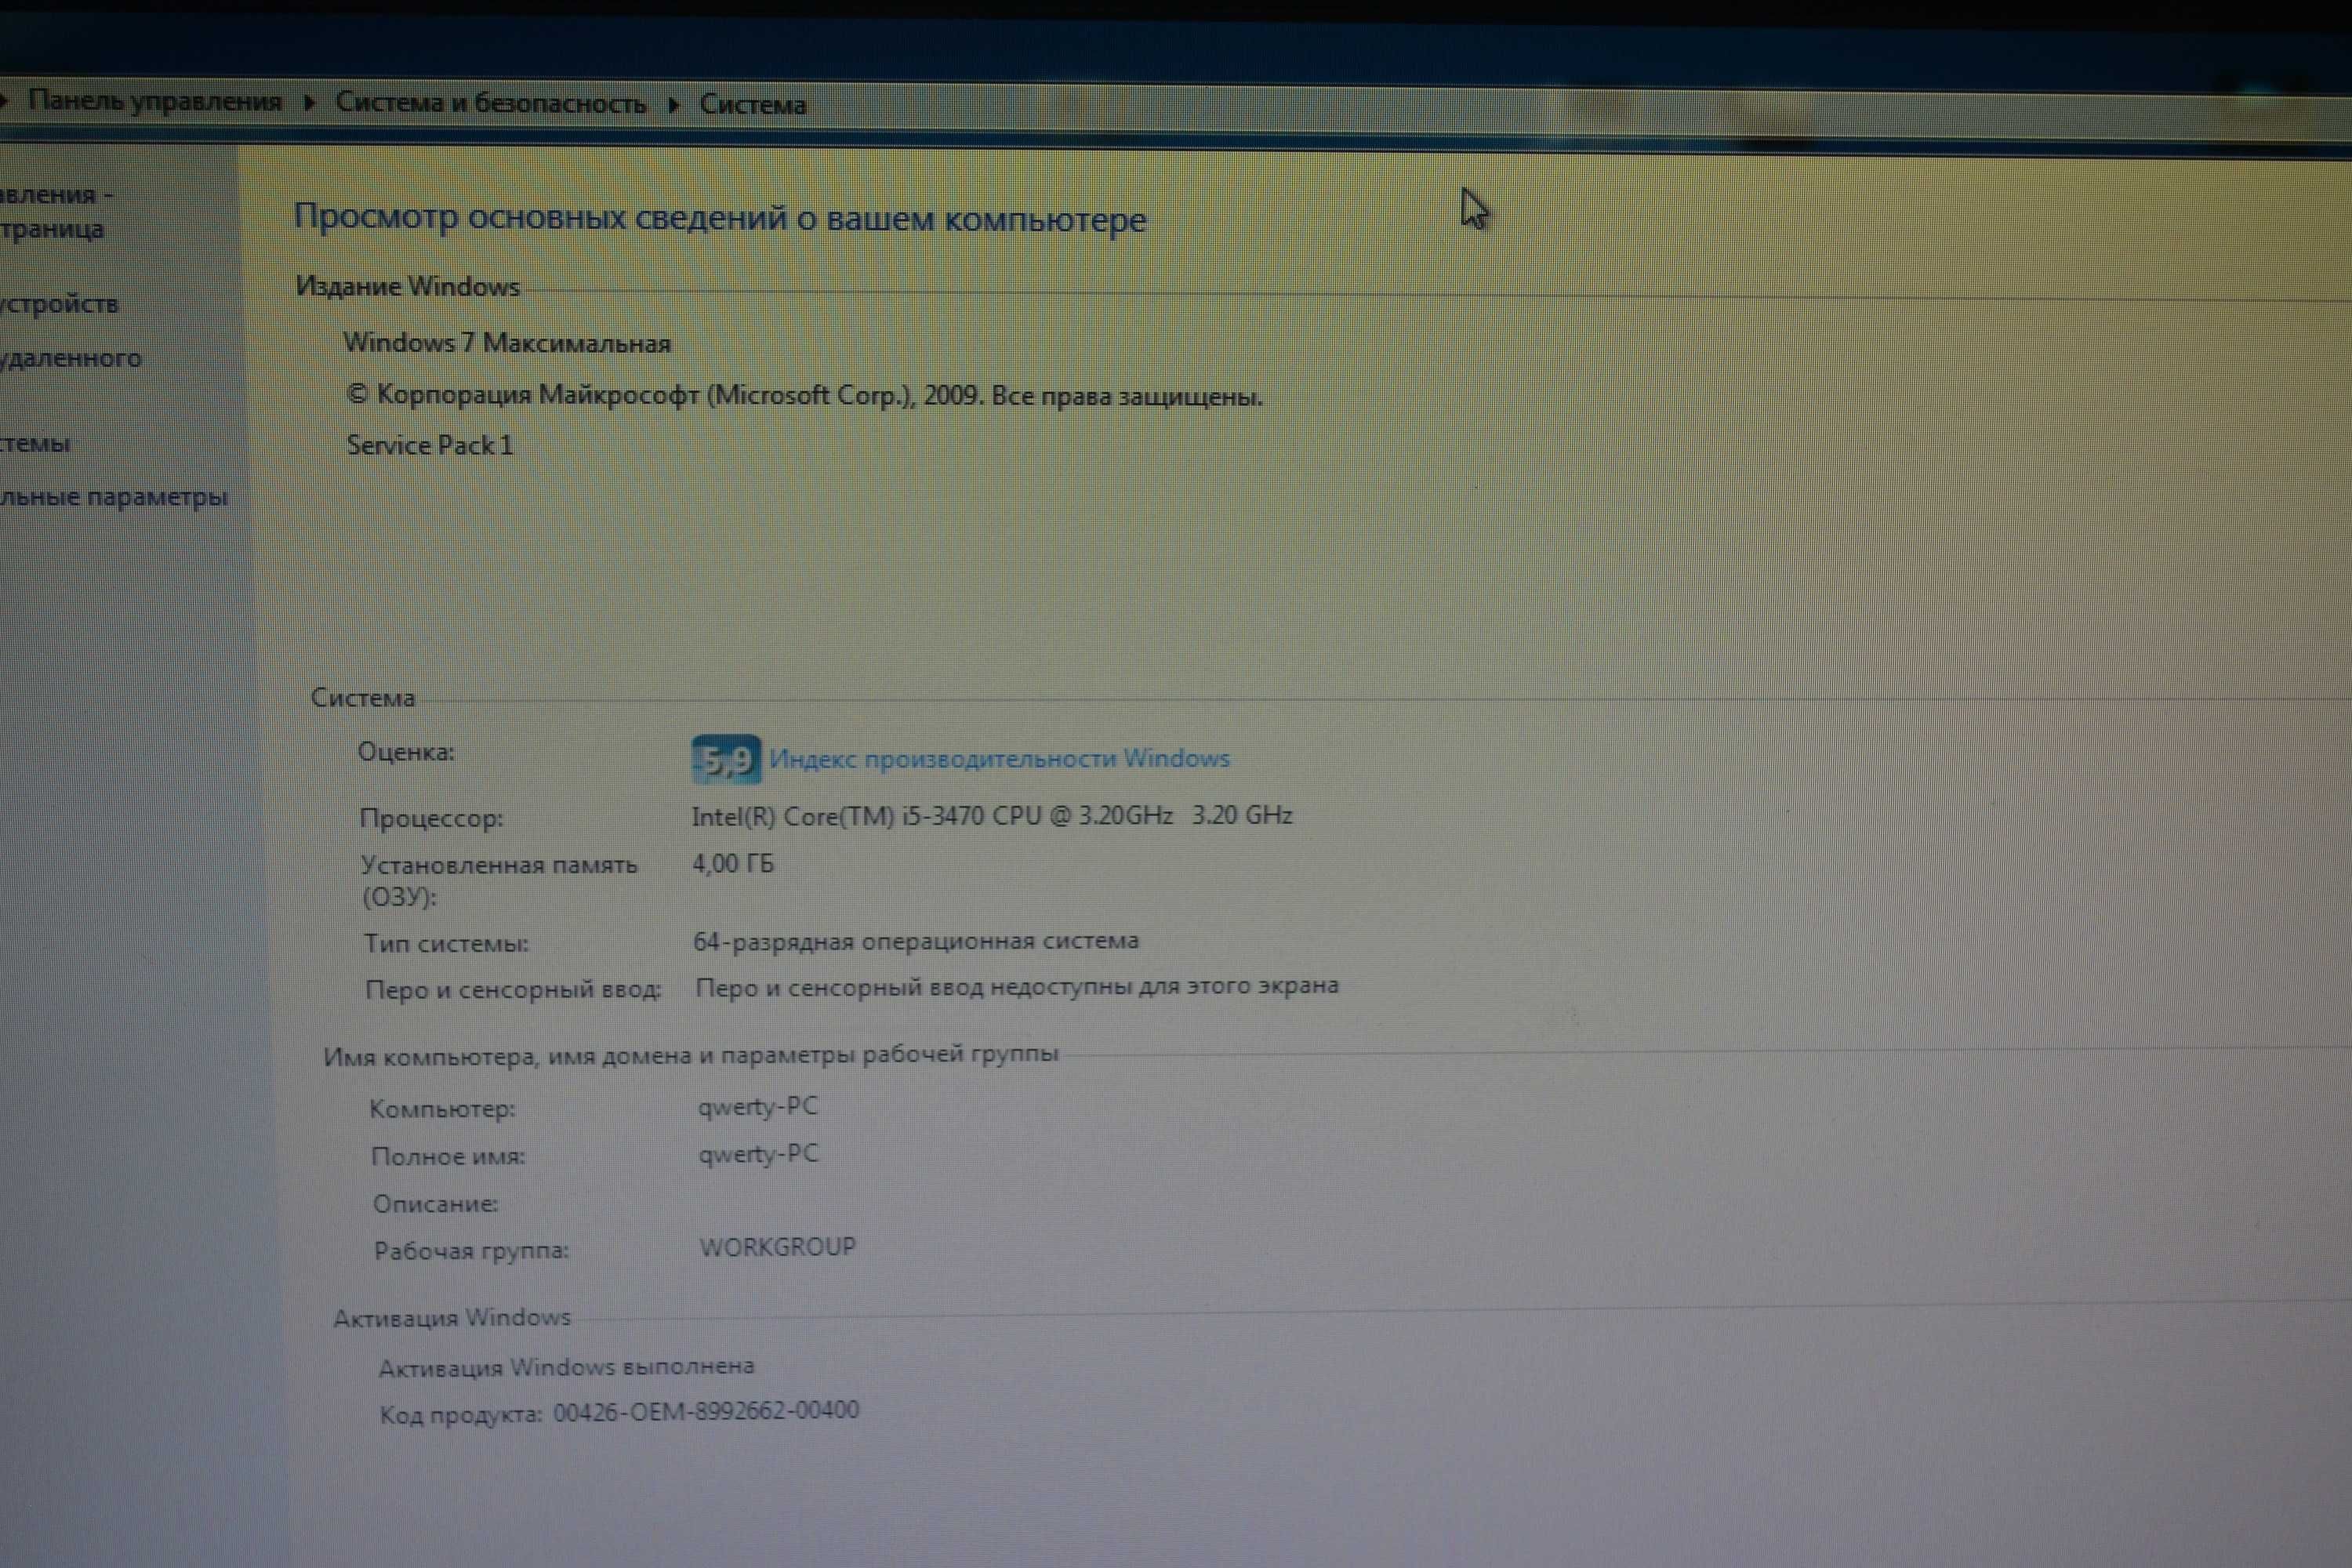Expand arrow after 'Панель управления' breadcrumb
The width and height of the screenshot is (2352, 1568).
309,102
